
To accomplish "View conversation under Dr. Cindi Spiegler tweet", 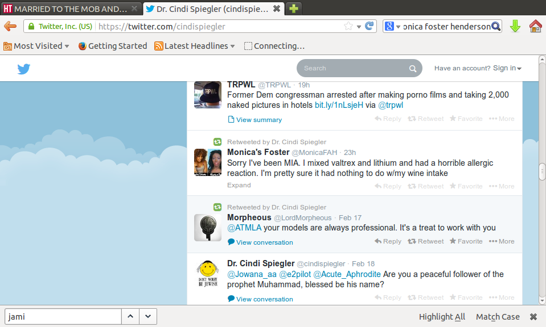I will click(260, 299).
